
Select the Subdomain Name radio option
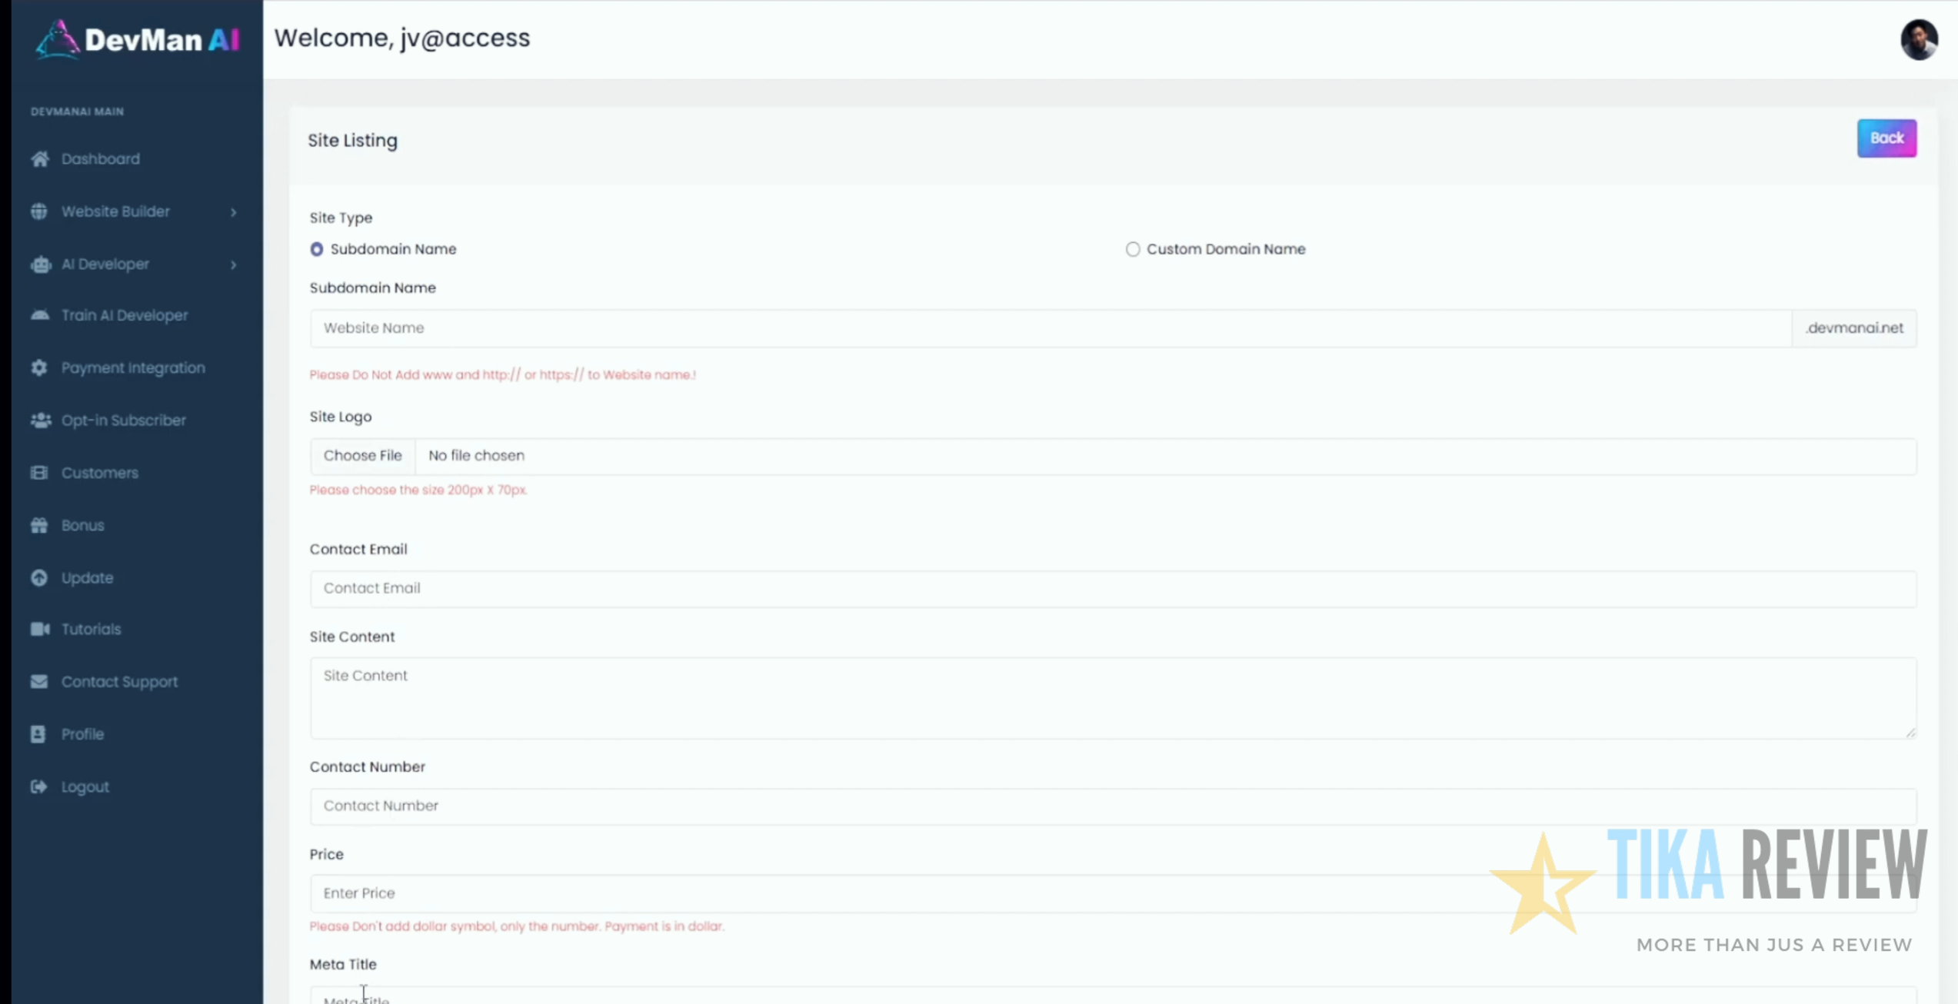pos(317,249)
